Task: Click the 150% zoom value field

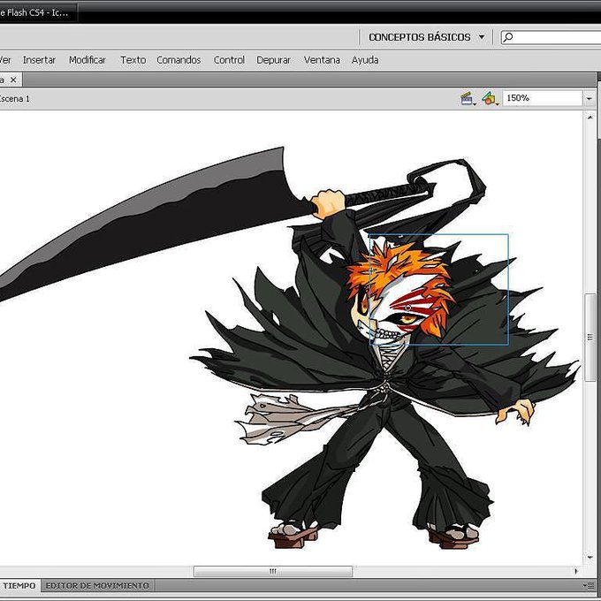Action: coord(543,98)
